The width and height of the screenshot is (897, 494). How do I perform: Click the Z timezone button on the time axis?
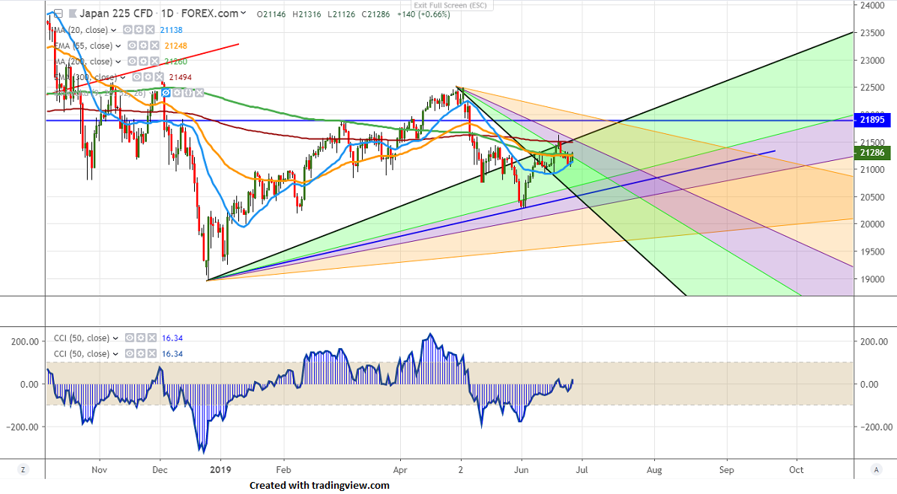(x=23, y=470)
